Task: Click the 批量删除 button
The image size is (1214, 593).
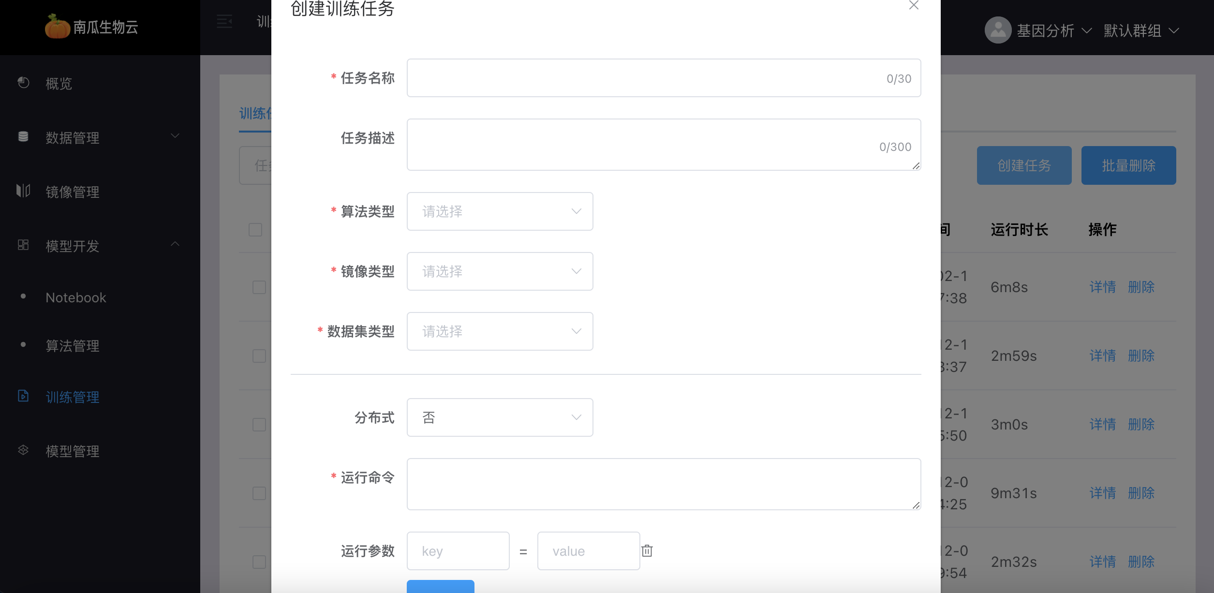Action: (1129, 165)
